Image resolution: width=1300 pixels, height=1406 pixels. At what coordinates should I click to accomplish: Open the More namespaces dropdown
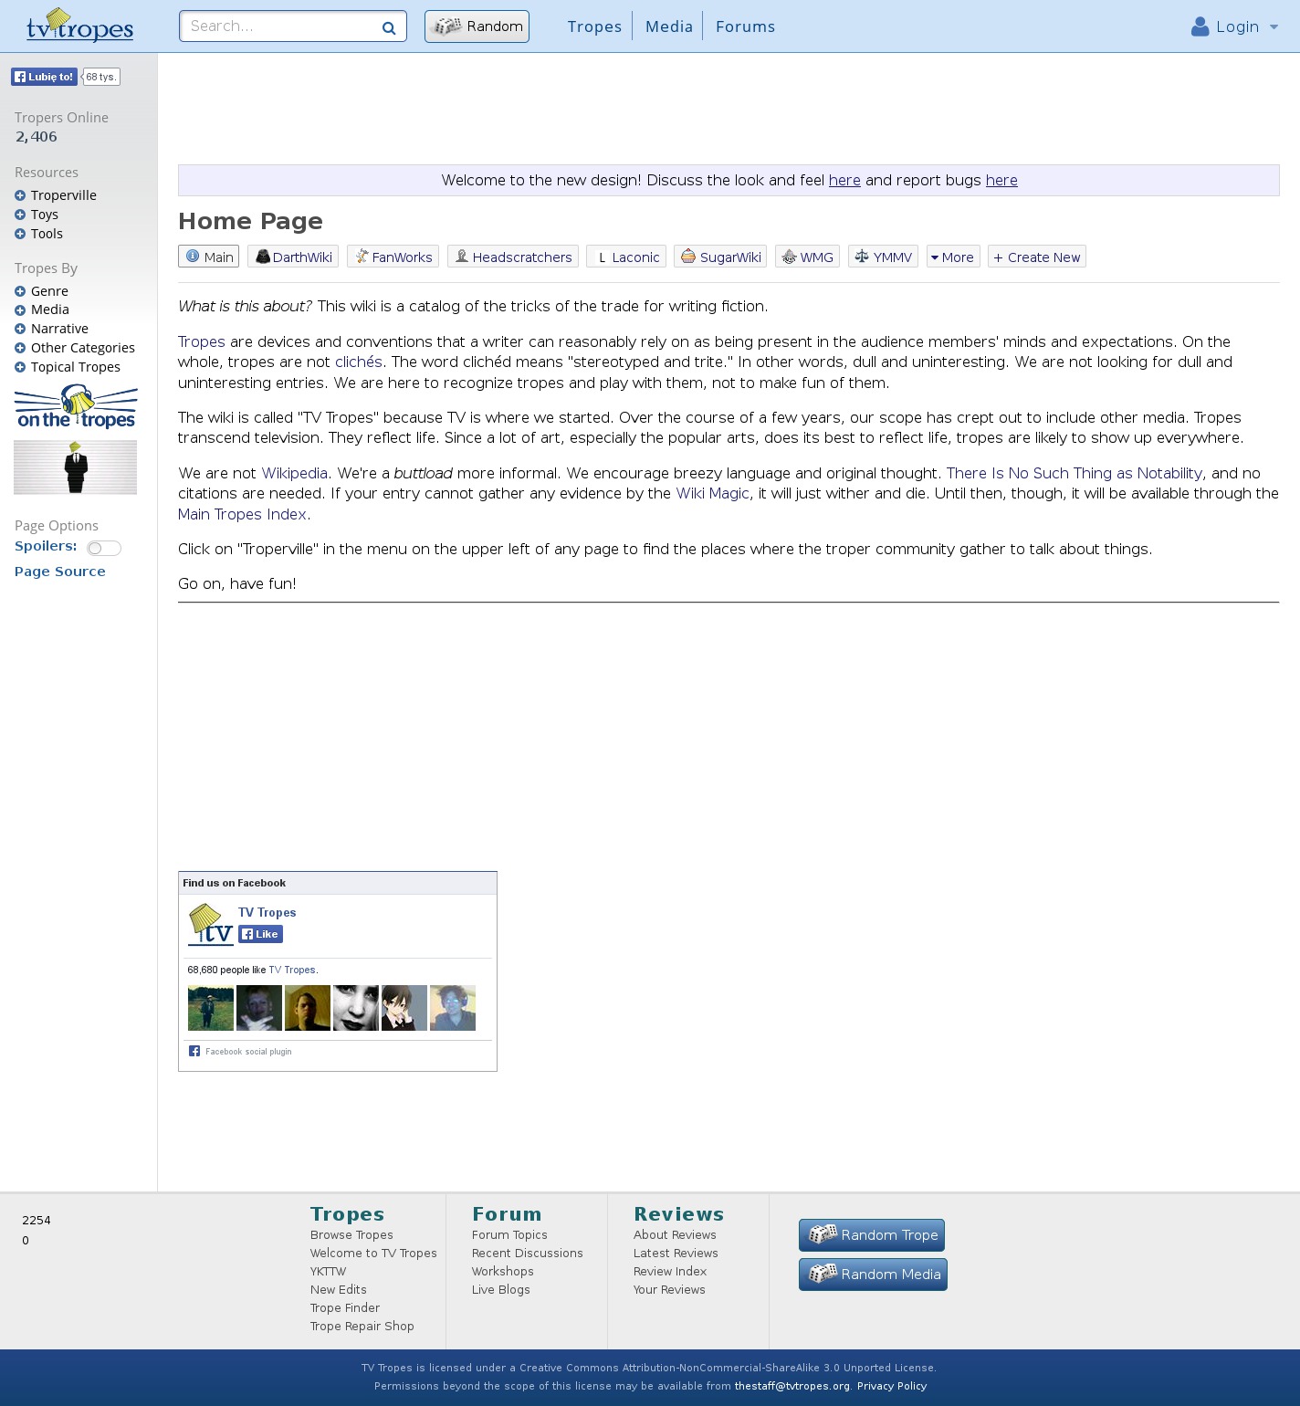(952, 257)
